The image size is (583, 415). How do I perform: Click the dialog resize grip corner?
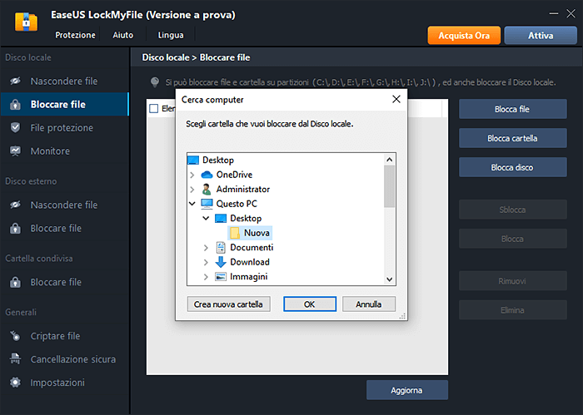point(402,316)
